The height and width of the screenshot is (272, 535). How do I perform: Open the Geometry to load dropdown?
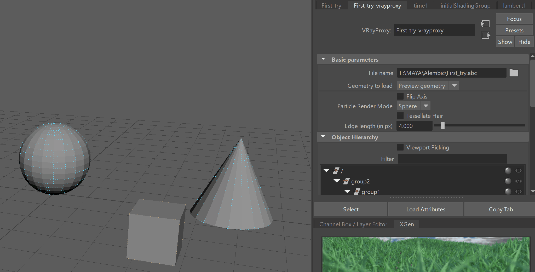tap(428, 86)
